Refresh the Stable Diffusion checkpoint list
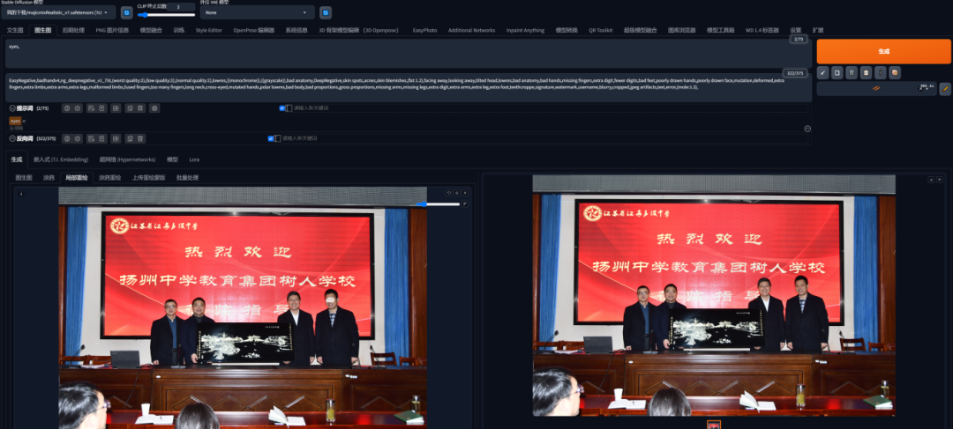Screen dimensions: 953x429 [126, 12]
